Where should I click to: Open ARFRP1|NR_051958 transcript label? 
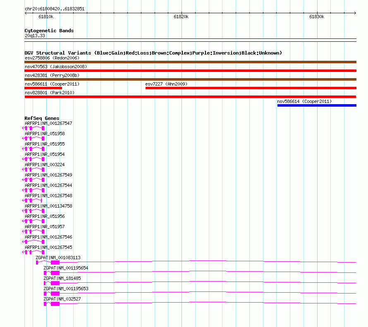point(45,134)
